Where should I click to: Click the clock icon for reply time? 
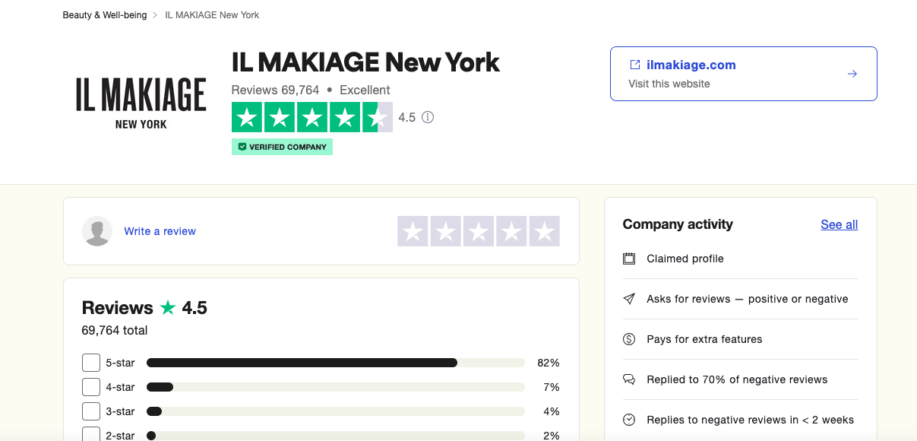tap(629, 420)
